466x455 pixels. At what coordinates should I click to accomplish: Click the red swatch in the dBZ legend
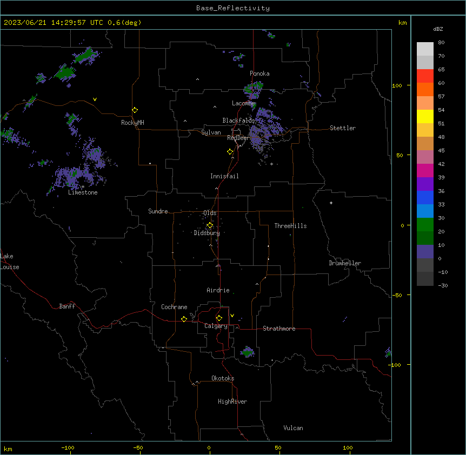425,76
